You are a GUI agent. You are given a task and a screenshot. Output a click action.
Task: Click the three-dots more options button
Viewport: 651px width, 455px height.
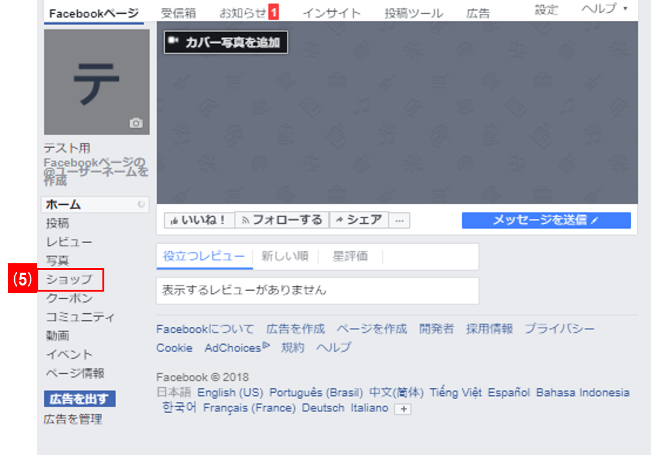pos(400,220)
